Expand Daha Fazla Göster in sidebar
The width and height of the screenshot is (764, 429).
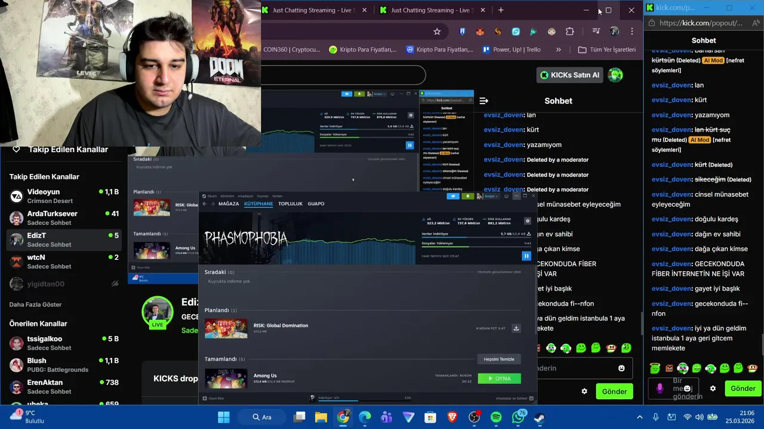(35, 304)
